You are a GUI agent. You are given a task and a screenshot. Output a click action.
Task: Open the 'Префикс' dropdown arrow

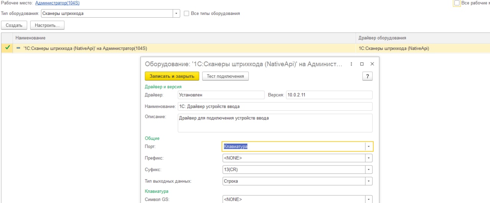pyautogui.click(x=369, y=158)
